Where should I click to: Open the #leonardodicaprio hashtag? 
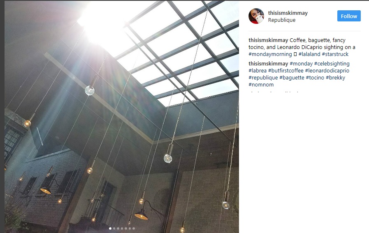327,71
